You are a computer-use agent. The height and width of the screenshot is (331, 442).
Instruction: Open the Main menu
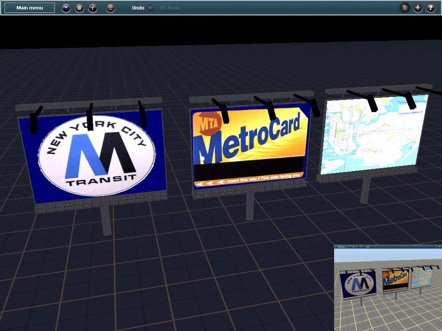(x=30, y=8)
